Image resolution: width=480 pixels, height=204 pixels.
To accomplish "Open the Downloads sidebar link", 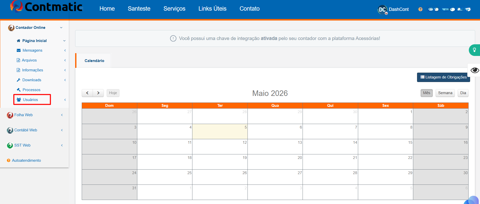I will point(32,80).
